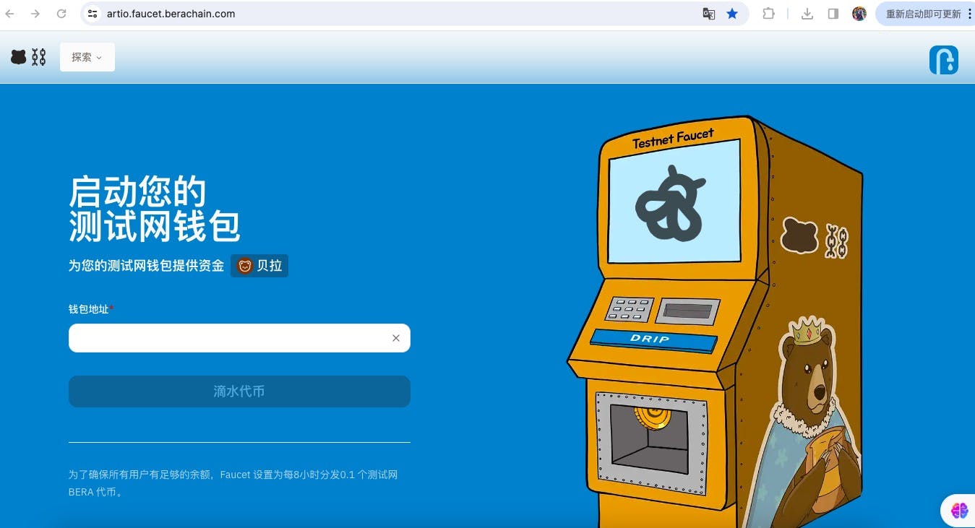Click the 滴水代币 drip tokens button
Screen dimensions: 975x528
tap(239, 391)
